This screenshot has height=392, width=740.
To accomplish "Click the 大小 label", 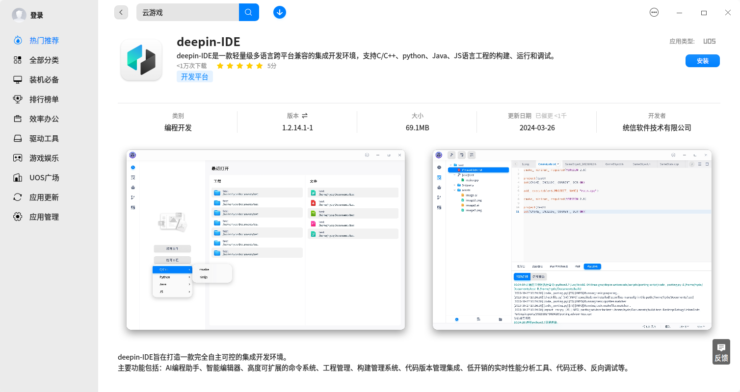I will [x=418, y=116].
